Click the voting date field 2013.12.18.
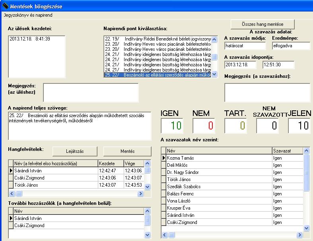 (x=240, y=65)
